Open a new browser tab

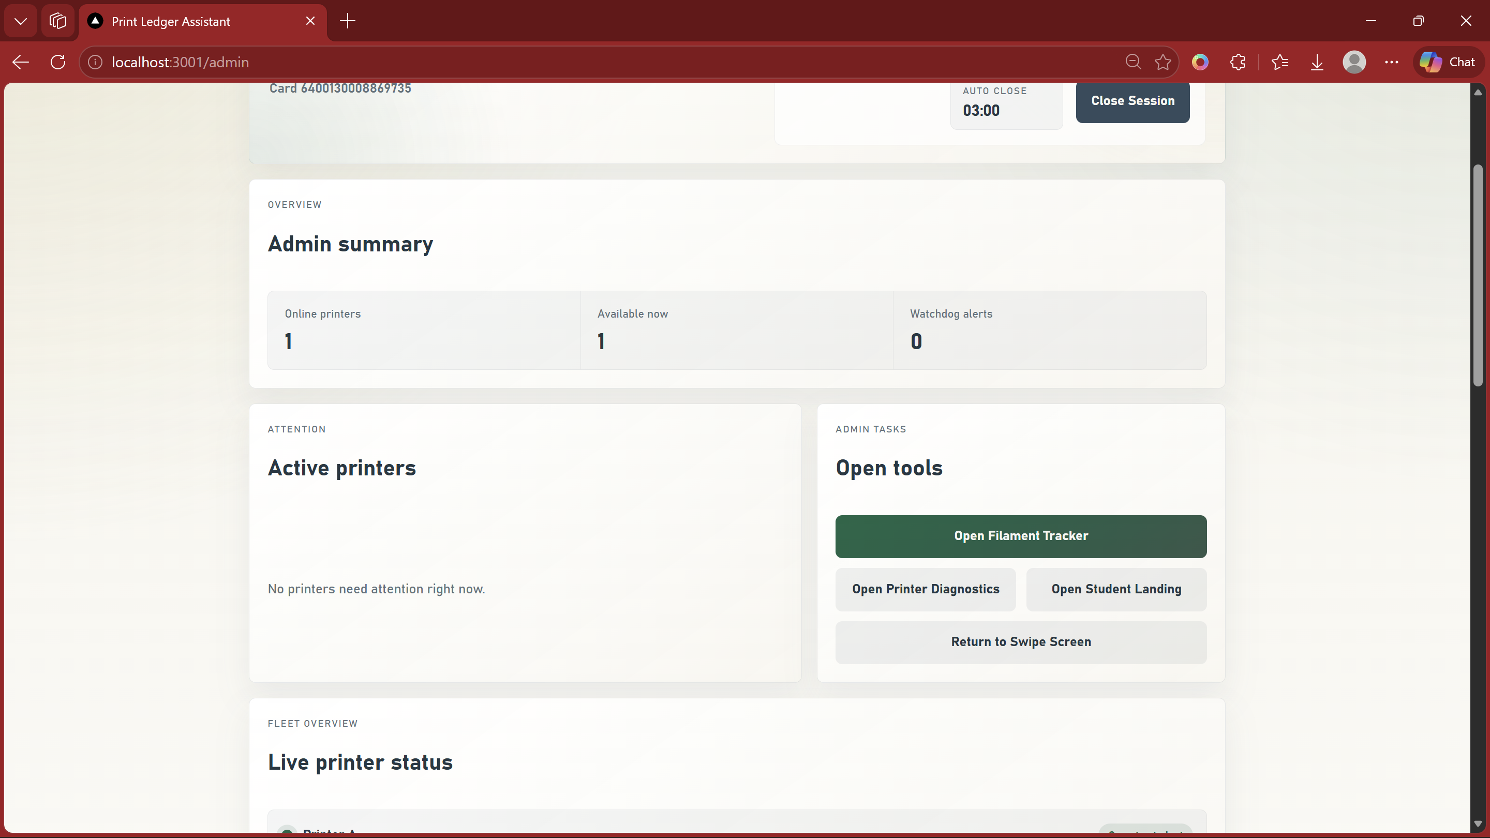pyautogui.click(x=348, y=21)
